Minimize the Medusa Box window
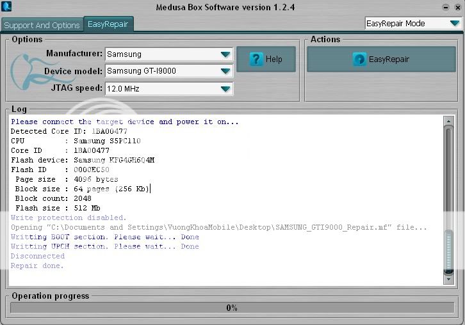The height and width of the screenshot is (325, 465). coord(445,8)
